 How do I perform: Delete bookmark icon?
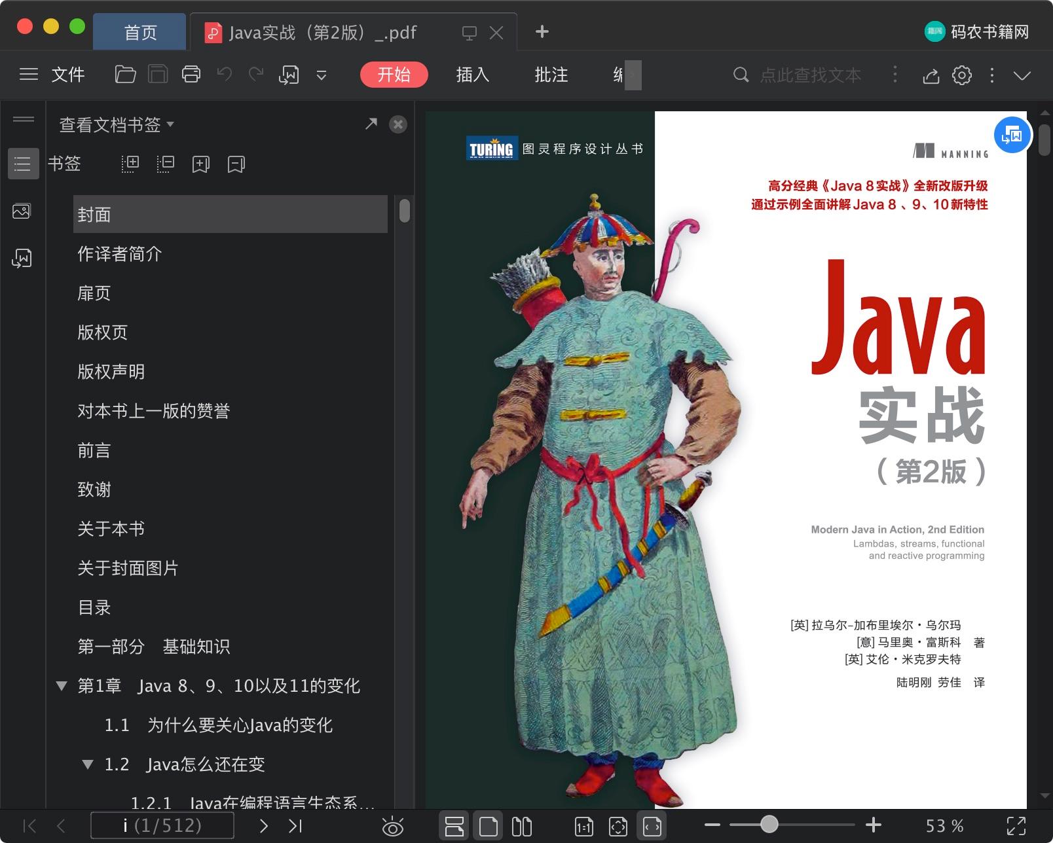coord(236,164)
